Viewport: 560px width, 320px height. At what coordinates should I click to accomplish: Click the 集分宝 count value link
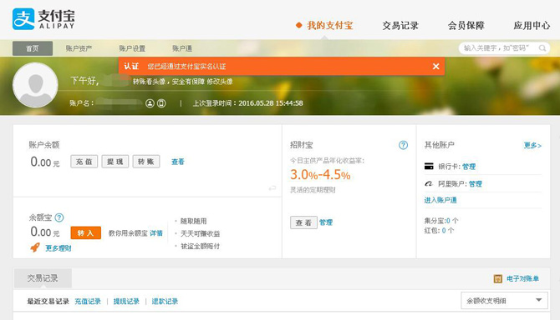[448, 221]
